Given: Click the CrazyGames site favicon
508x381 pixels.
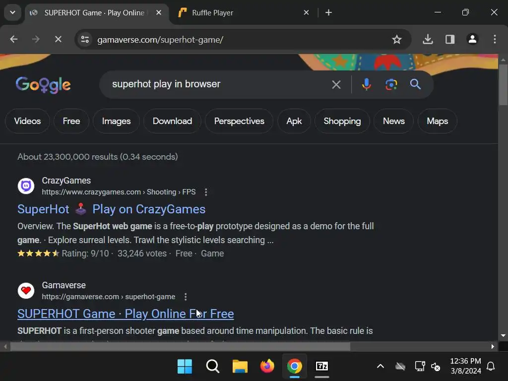Looking at the screenshot, I should tap(26, 186).
